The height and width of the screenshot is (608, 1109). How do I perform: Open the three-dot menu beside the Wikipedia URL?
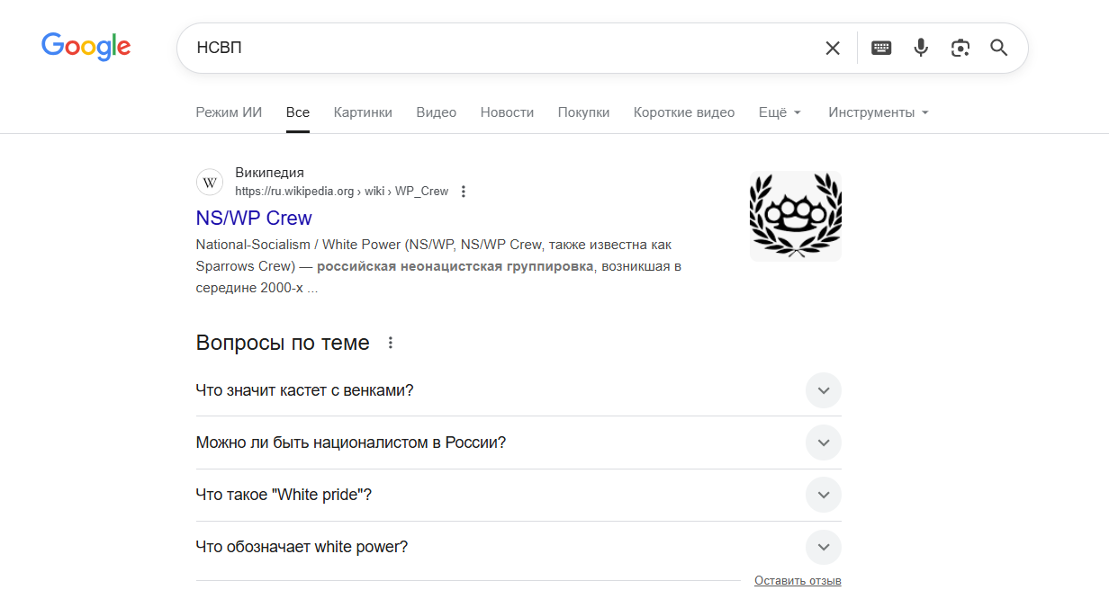[464, 192]
